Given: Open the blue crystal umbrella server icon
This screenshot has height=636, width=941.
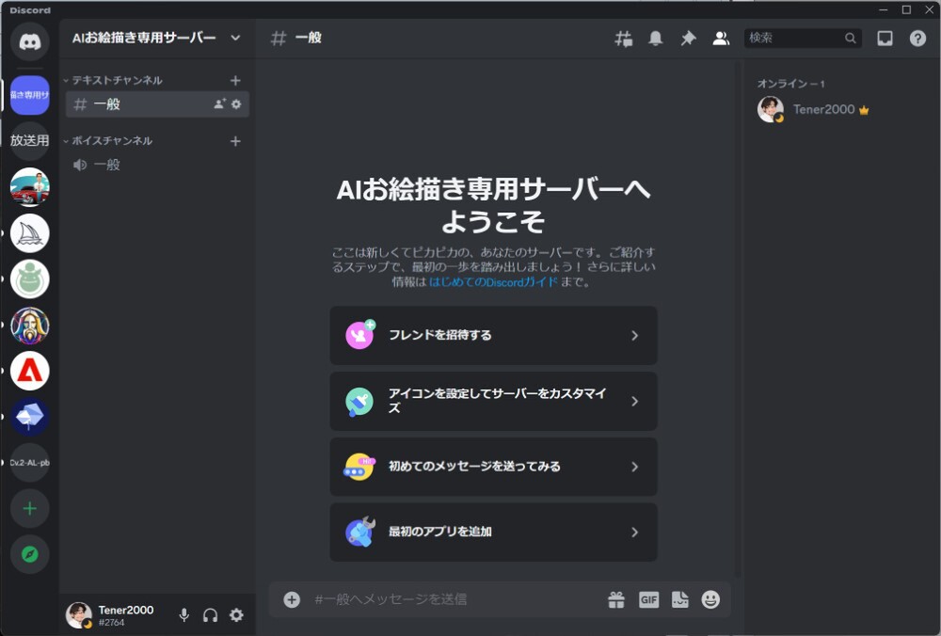Looking at the screenshot, I should coord(29,417).
